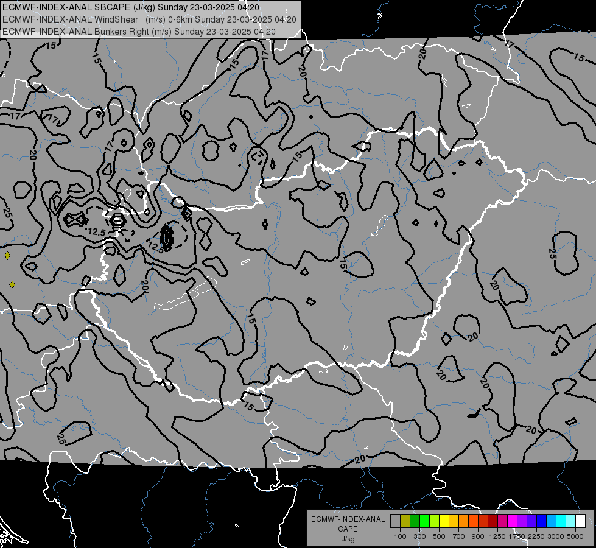596x548 pixels.
Task: Click the Bunkers Right title line
Action: [139, 32]
